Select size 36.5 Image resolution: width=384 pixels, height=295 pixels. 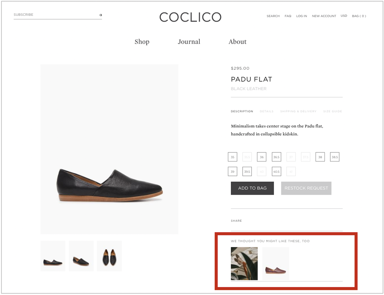(276, 157)
